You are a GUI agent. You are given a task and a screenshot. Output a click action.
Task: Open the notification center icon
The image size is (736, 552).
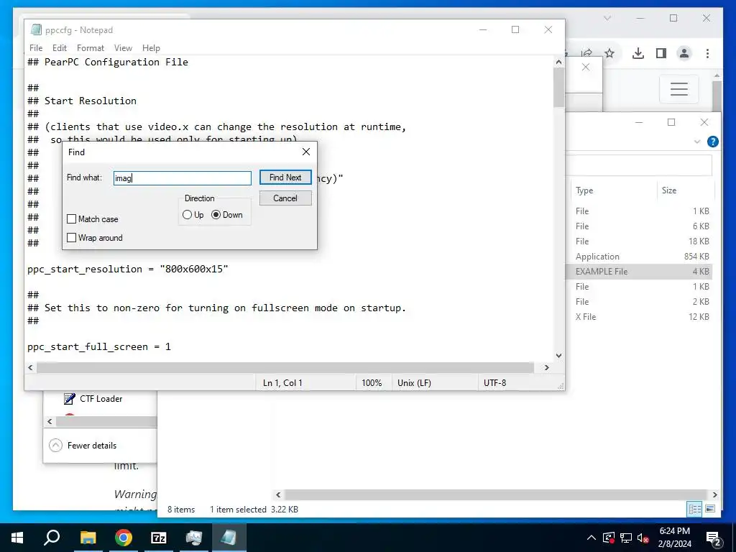point(714,539)
